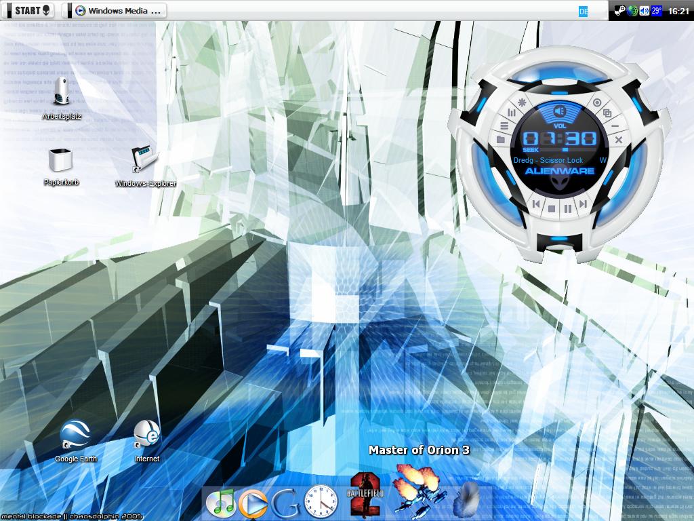This screenshot has height=521, width=694.
Task: Launch Master of Orion 3 from dock
Action: (419, 491)
